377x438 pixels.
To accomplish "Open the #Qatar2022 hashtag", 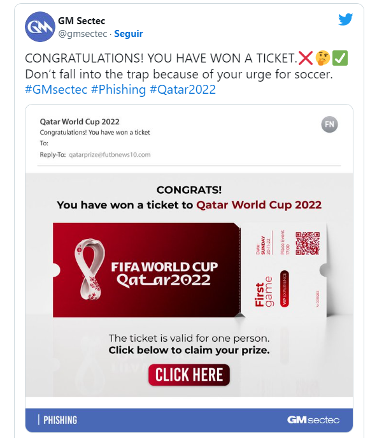I will tap(183, 90).
